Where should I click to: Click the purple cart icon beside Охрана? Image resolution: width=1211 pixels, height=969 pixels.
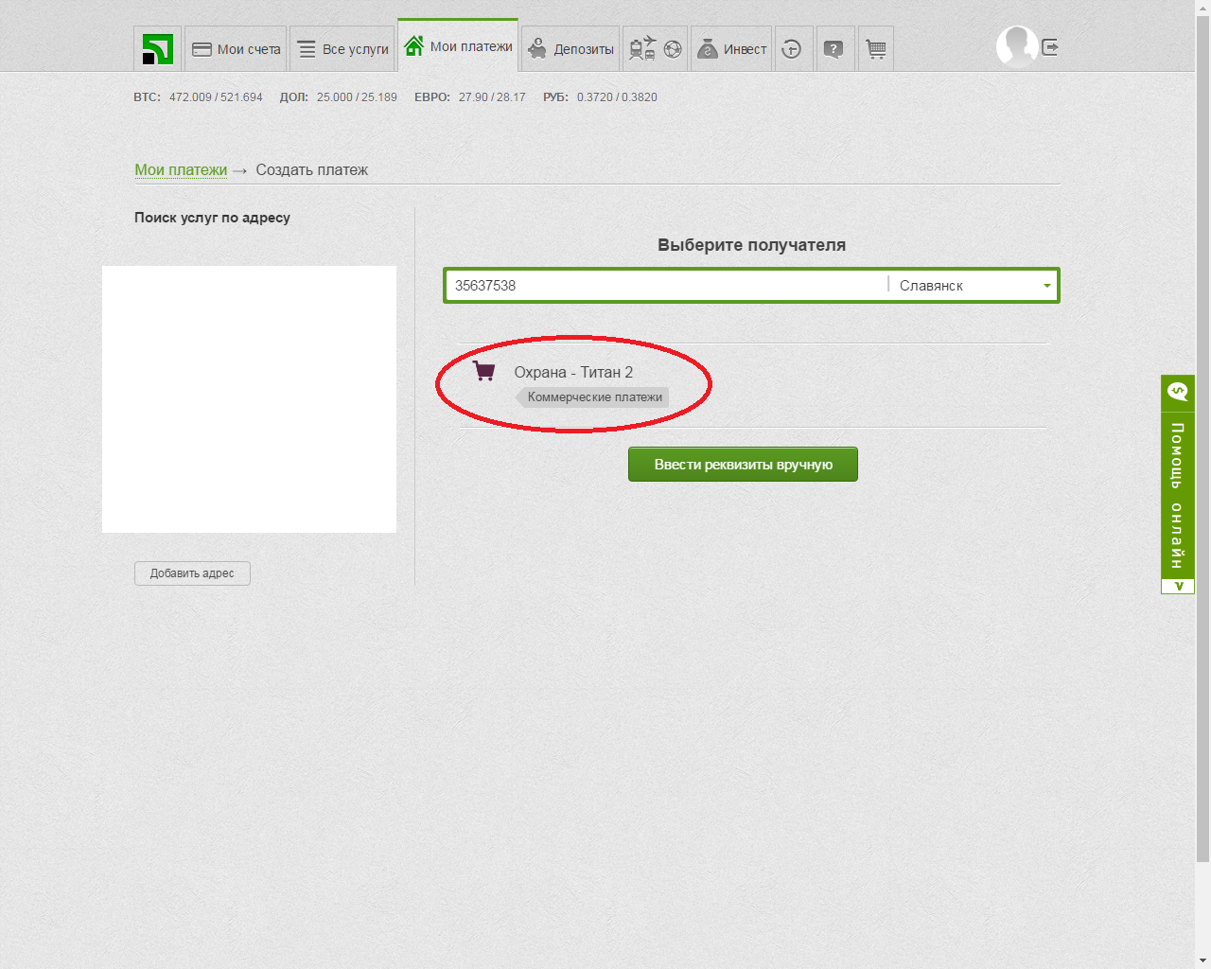tap(483, 371)
